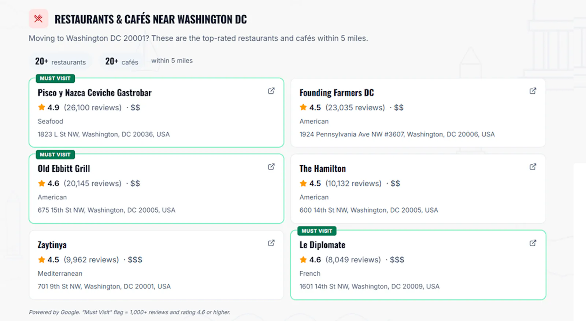Screen dimensions: 586x321
Task: Open The Hamilton restaurant title
Action: [323, 169]
